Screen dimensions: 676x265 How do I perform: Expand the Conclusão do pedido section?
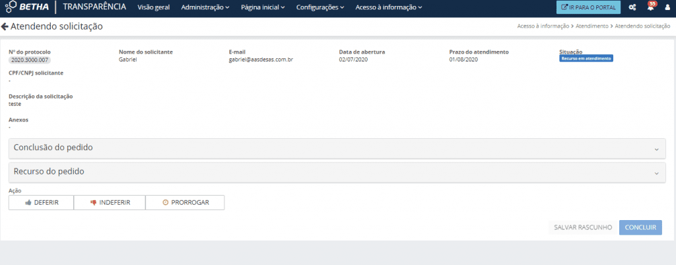337,148
